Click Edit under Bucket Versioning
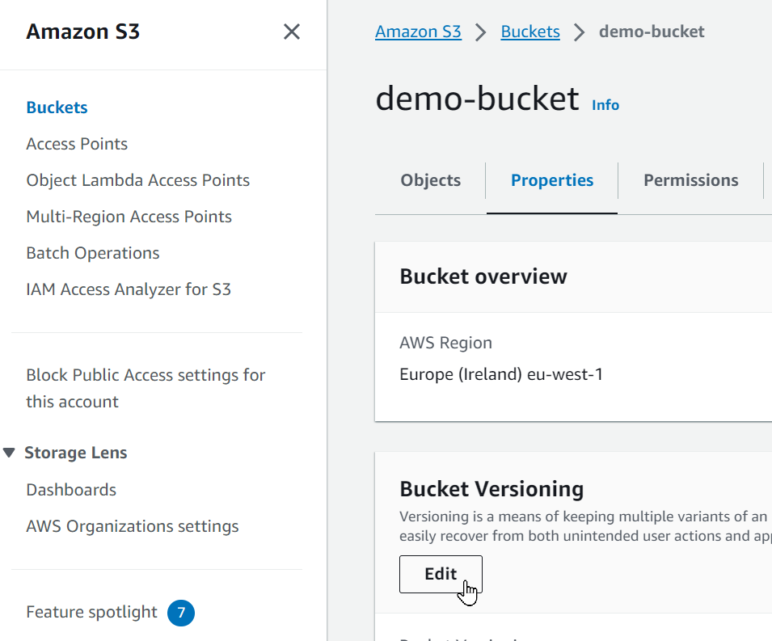Screen dimensions: 772x641 [x=441, y=574]
